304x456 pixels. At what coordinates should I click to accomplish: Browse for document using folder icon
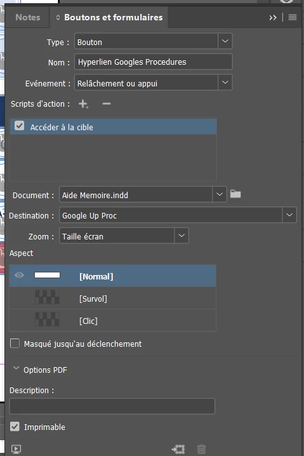pyautogui.click(x=235, y=194)
